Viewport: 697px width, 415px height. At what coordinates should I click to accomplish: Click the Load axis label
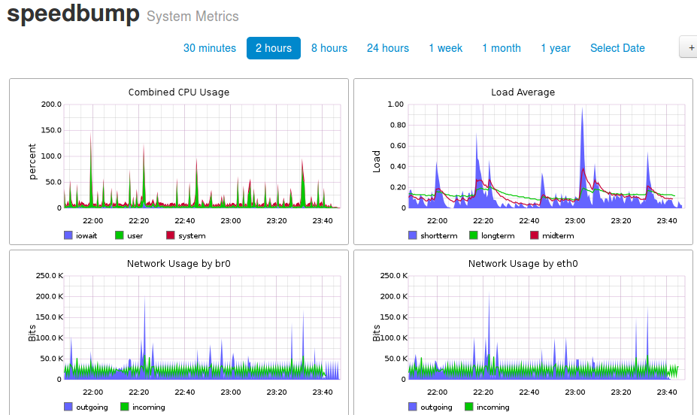click(377, 162)
